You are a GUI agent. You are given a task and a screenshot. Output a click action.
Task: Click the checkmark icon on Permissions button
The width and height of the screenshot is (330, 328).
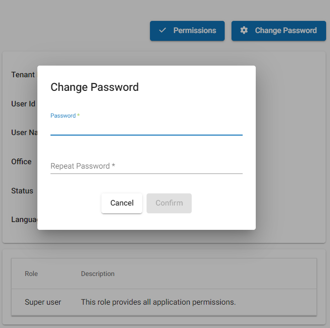coord(162,30)
